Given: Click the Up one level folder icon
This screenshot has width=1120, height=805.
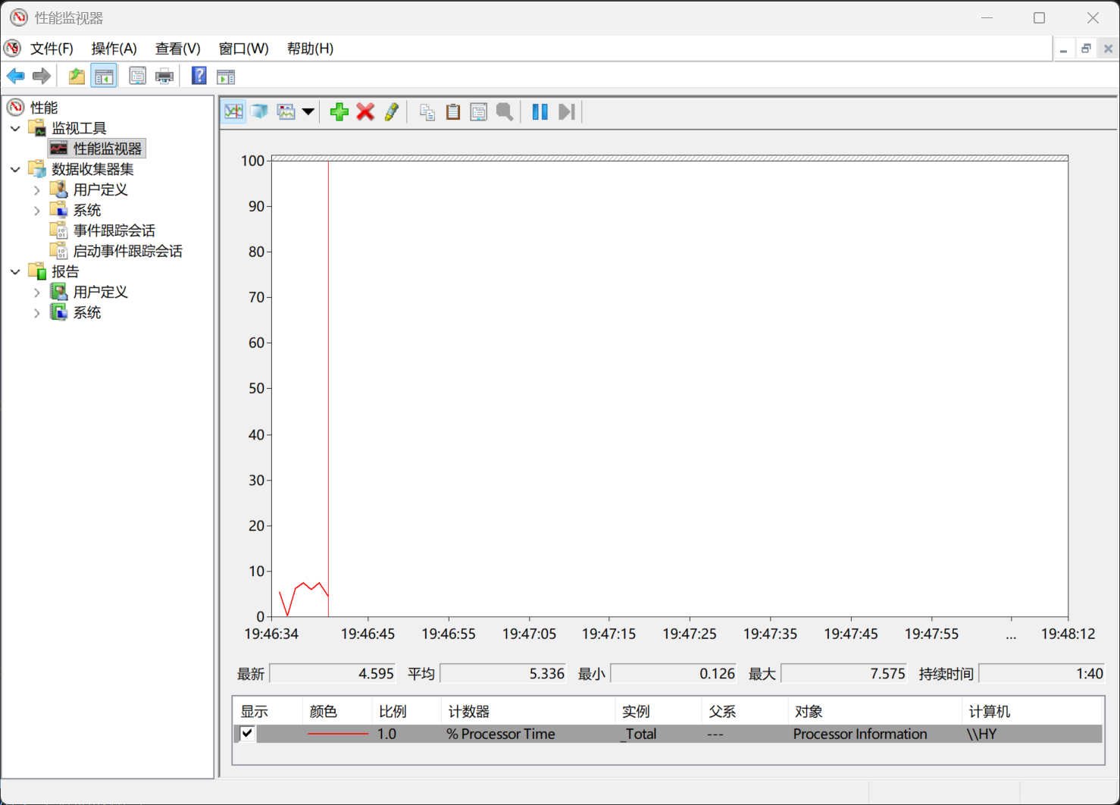Looking at the screenshot, I should (77, 76).
